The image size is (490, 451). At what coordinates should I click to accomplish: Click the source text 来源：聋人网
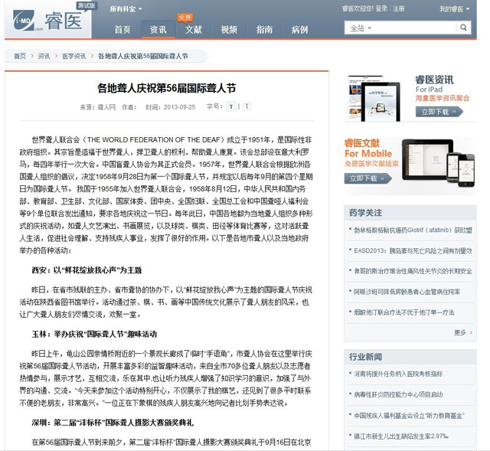97,107
